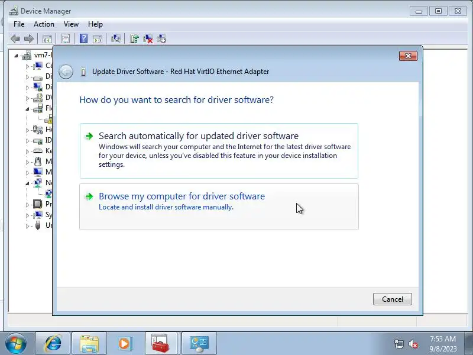Open the Windows Start menu
This screenshot has height=355, width=473.
16,344
